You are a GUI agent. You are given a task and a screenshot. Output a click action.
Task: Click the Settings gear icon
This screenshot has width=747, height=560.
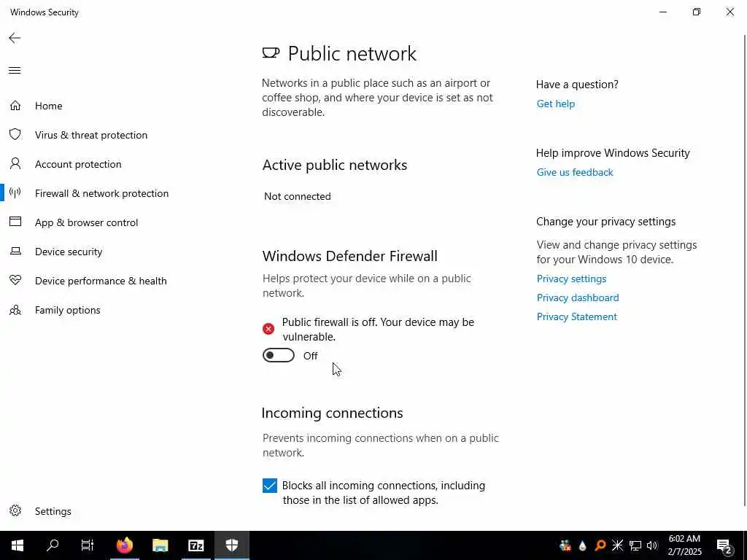15,510
